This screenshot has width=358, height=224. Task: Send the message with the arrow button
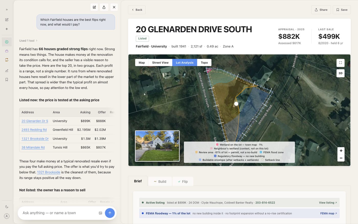tap(110, 213)
